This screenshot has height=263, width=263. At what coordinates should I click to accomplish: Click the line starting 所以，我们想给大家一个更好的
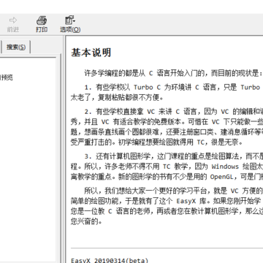tap(173, 191)
